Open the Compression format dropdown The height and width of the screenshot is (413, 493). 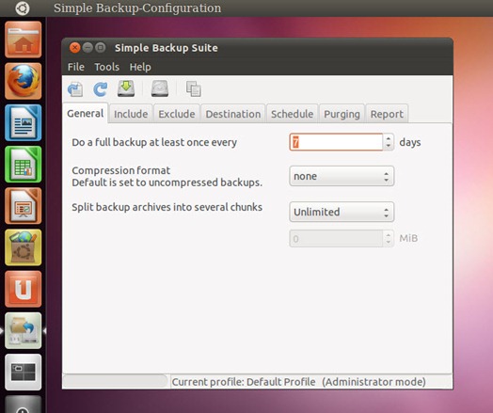342,176
